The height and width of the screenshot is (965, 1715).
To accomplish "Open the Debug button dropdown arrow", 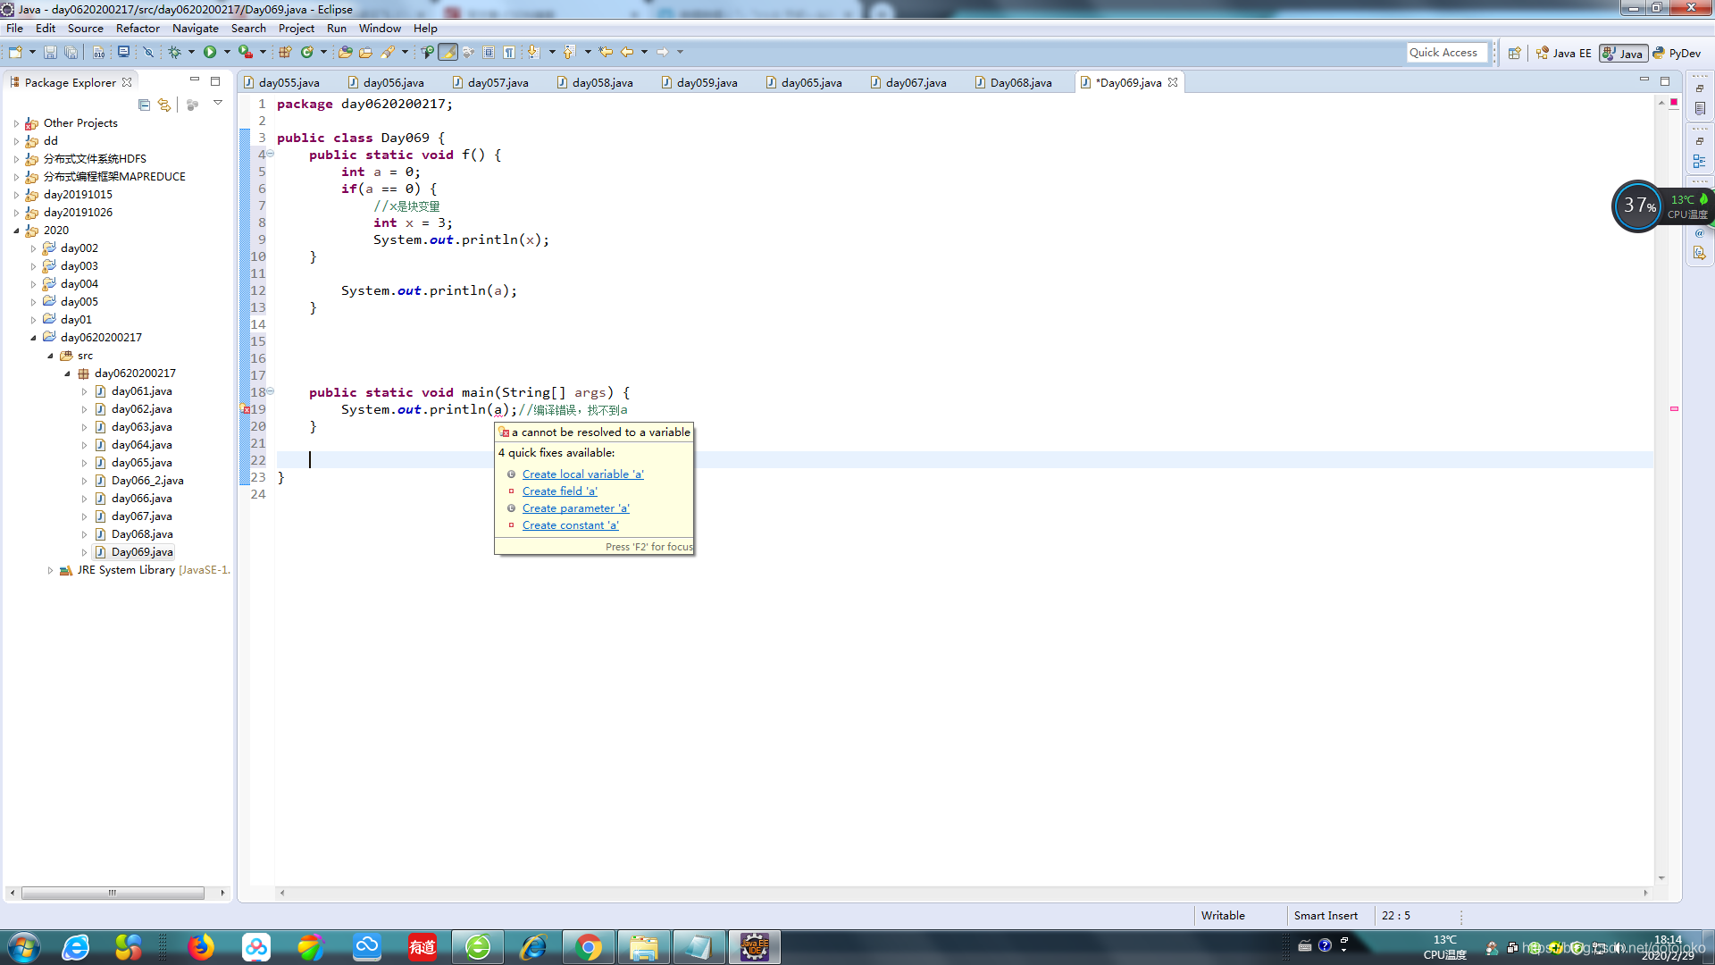I will (191, 53).
